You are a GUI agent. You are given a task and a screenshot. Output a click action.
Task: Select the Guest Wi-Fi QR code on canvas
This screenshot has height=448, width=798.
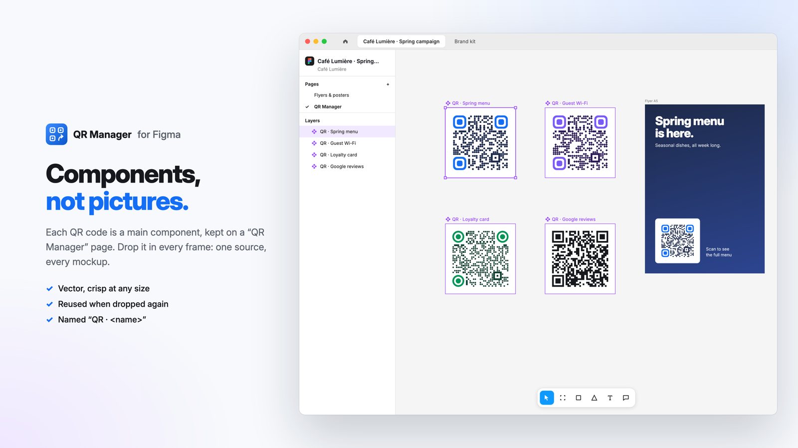click(x=580, y=143)
